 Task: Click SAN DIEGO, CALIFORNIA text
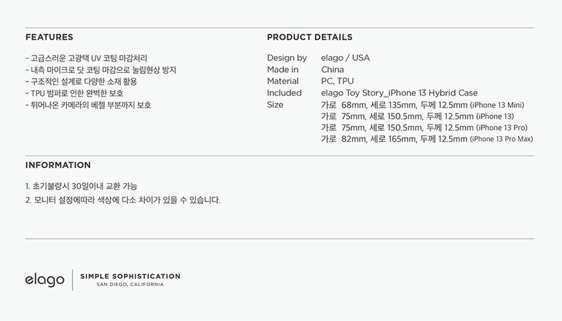(x=130, y=284)
